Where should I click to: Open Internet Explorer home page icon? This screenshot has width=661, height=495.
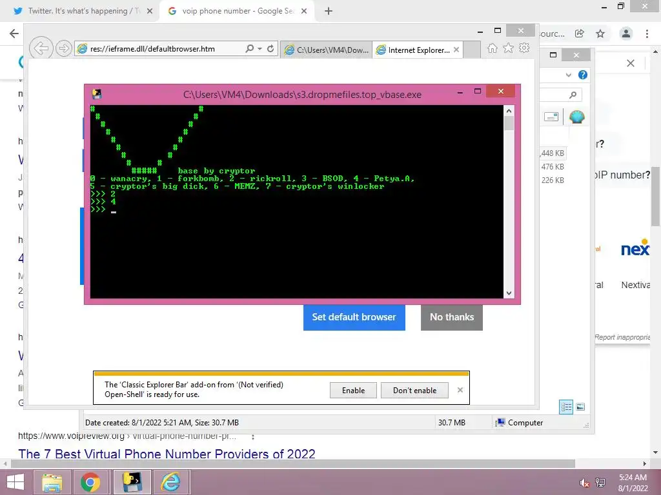492,48
